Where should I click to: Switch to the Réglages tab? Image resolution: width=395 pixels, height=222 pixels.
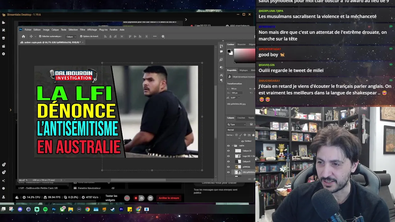point(243,70)
